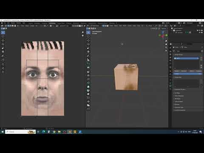Open the Render menu

pos(13,23)
